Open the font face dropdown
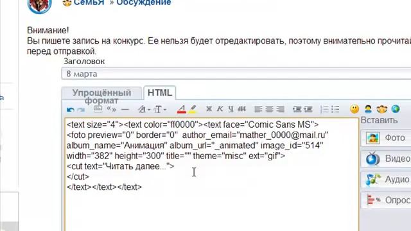 (144, 109)
